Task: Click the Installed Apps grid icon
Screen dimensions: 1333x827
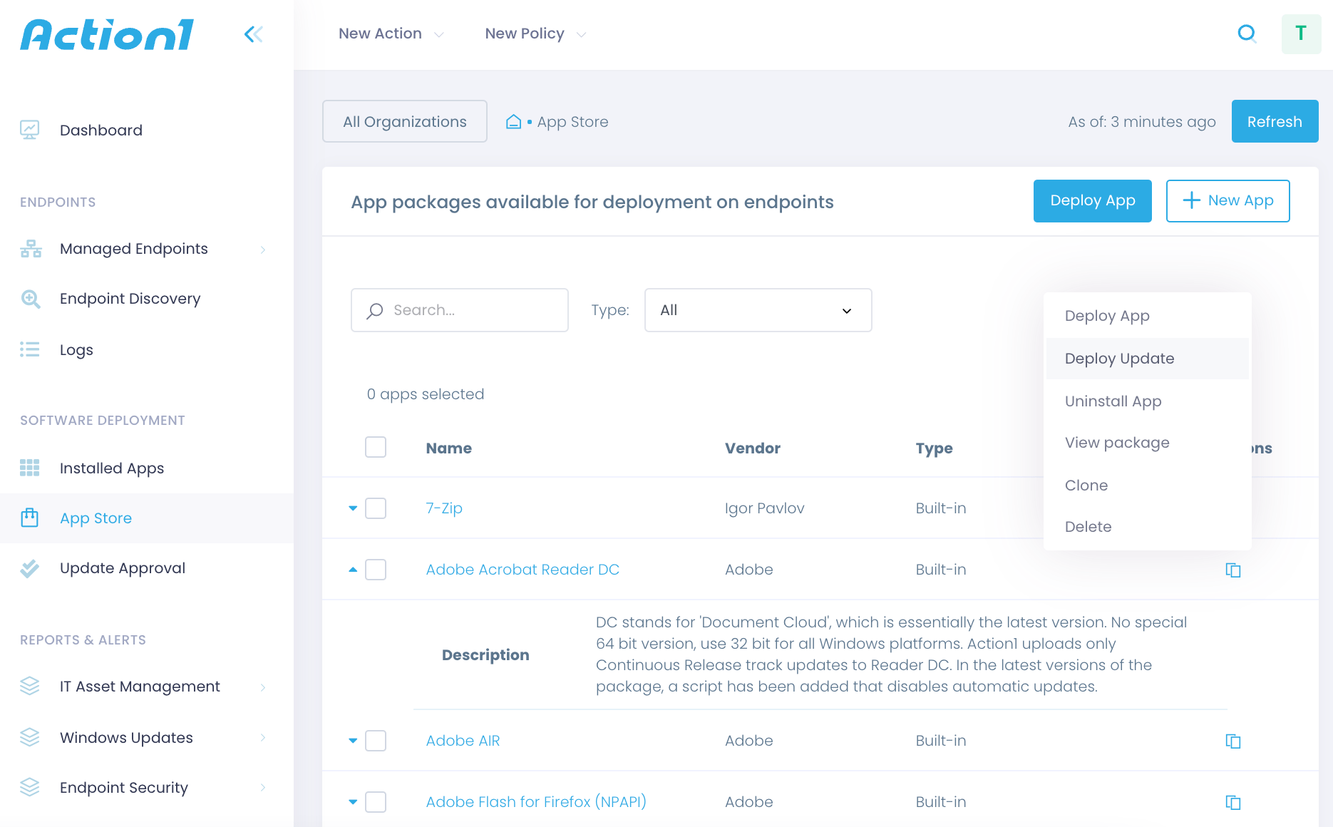Action: (30, 468)
